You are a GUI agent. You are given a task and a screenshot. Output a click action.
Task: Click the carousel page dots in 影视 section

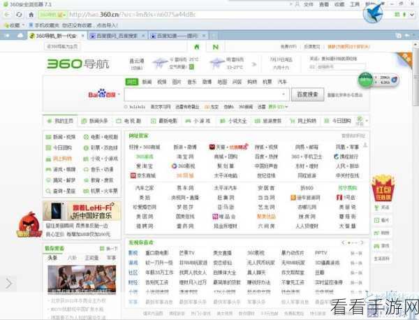[x=352, y=242]
